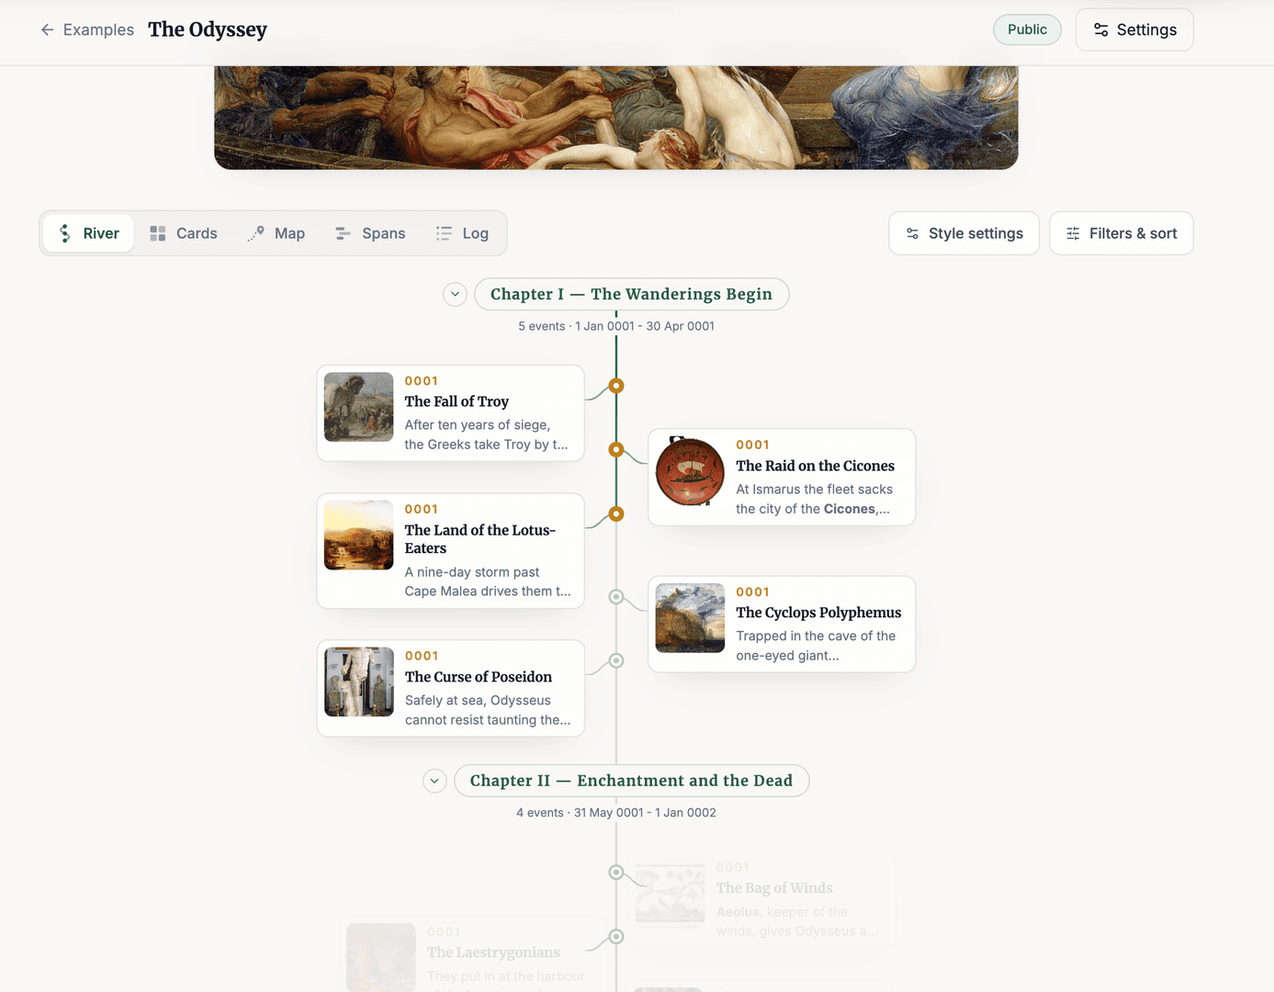Select the Raid on the Cicones timeline marker
1274x992 pixels.
click(616, 450)
